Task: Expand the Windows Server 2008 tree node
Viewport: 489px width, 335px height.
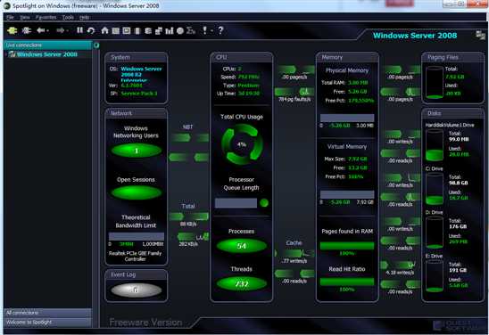Action: pos(6,54)
